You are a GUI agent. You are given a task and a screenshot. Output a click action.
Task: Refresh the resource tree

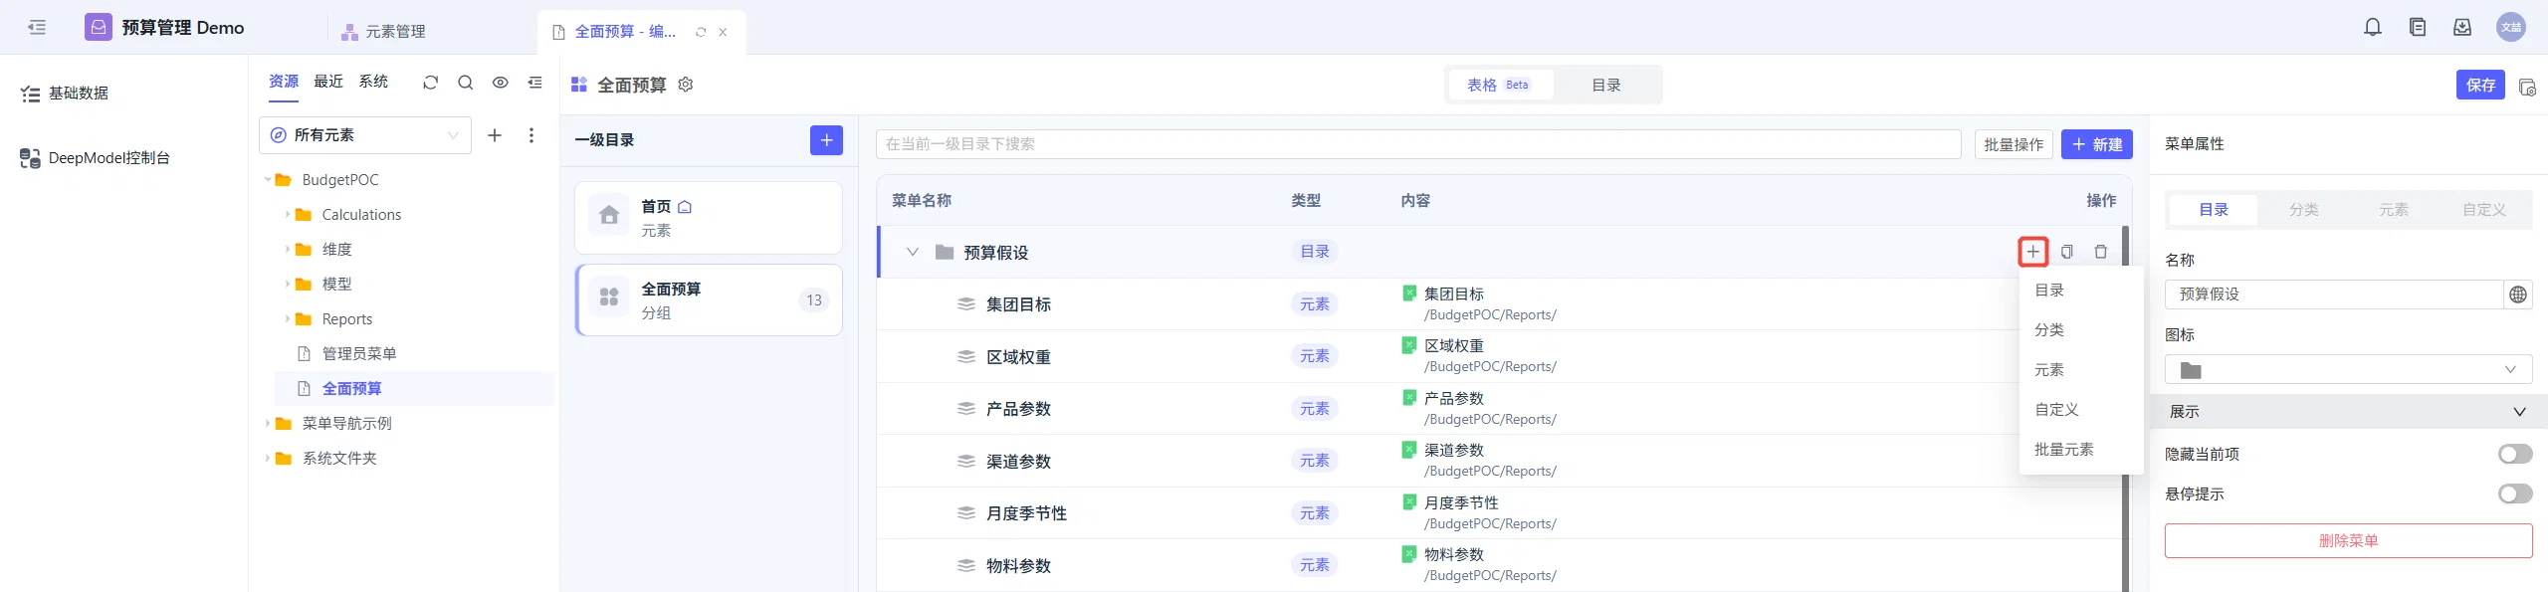click(430, 83)
